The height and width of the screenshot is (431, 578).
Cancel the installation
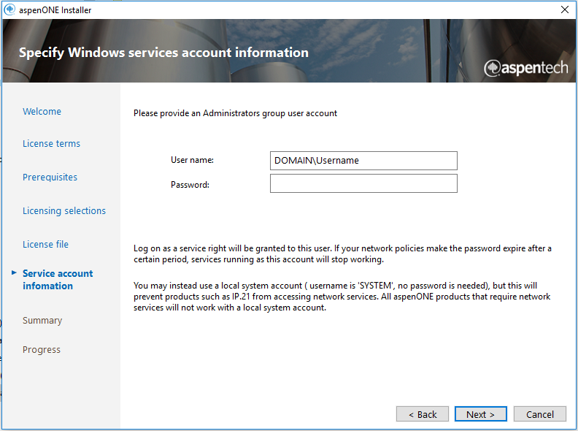tap(539, 414)
